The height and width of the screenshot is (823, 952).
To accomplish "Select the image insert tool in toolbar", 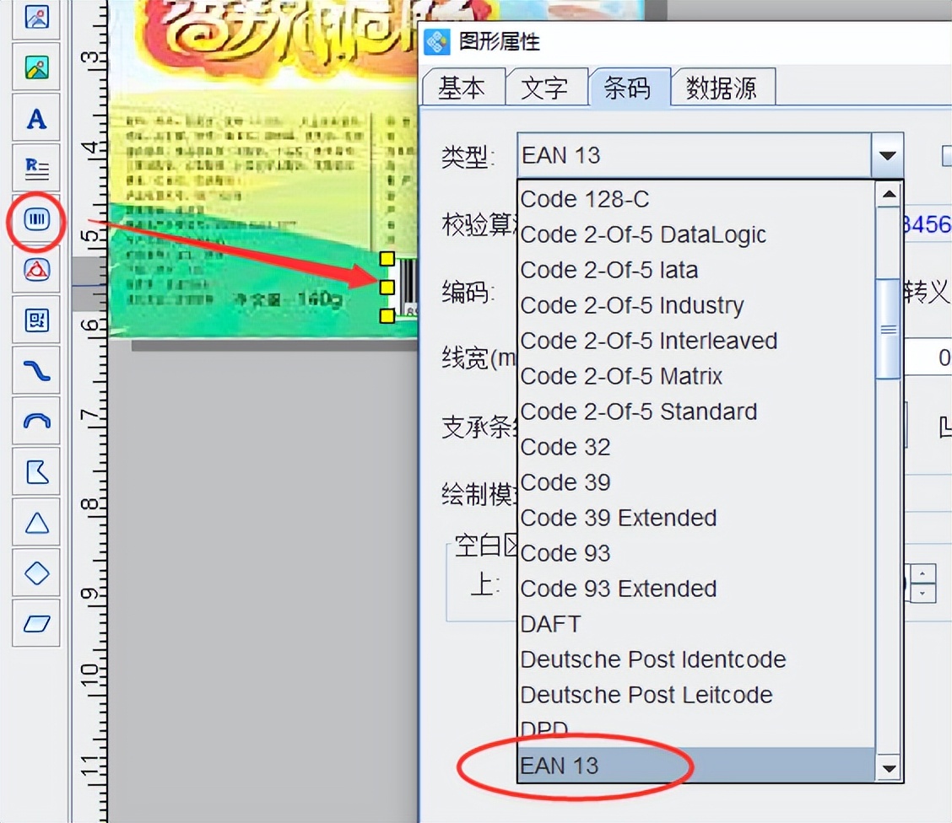I will pyautogui.click(x=36, y=19).
